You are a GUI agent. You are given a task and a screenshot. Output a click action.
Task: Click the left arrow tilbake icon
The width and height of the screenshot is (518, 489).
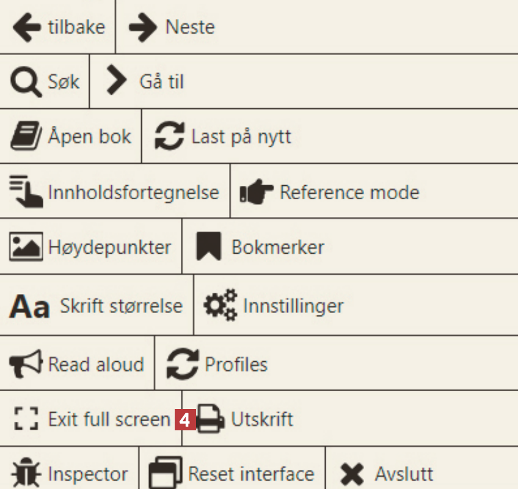pyautogui.click(x=26, y=28)
